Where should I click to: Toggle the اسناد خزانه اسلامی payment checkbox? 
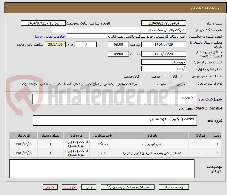pos(141,83)
